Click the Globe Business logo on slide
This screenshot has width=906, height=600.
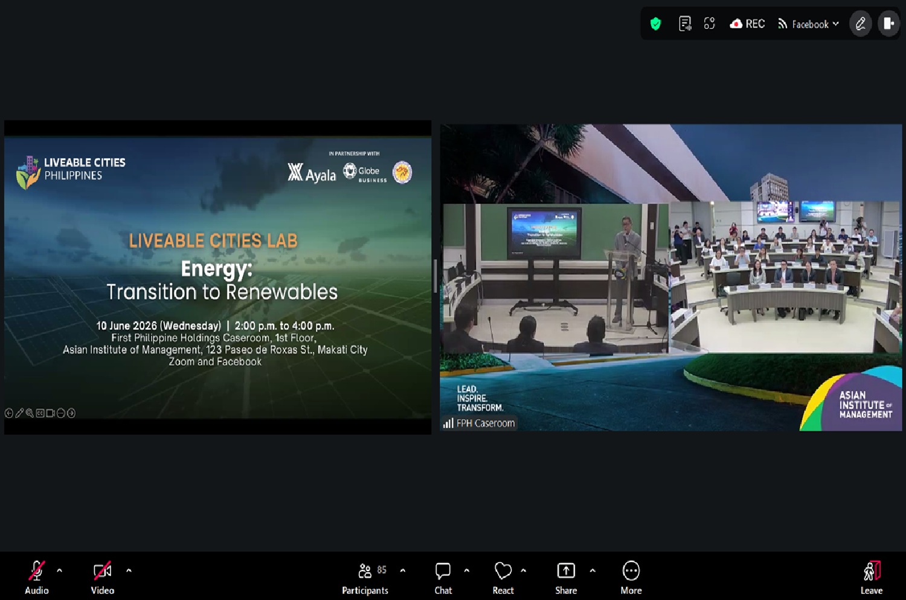click(x=365, y=172)
